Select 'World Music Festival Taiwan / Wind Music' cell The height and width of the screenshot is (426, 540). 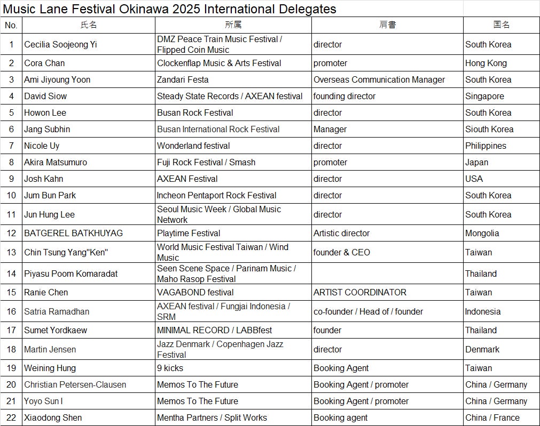(233, 252)
